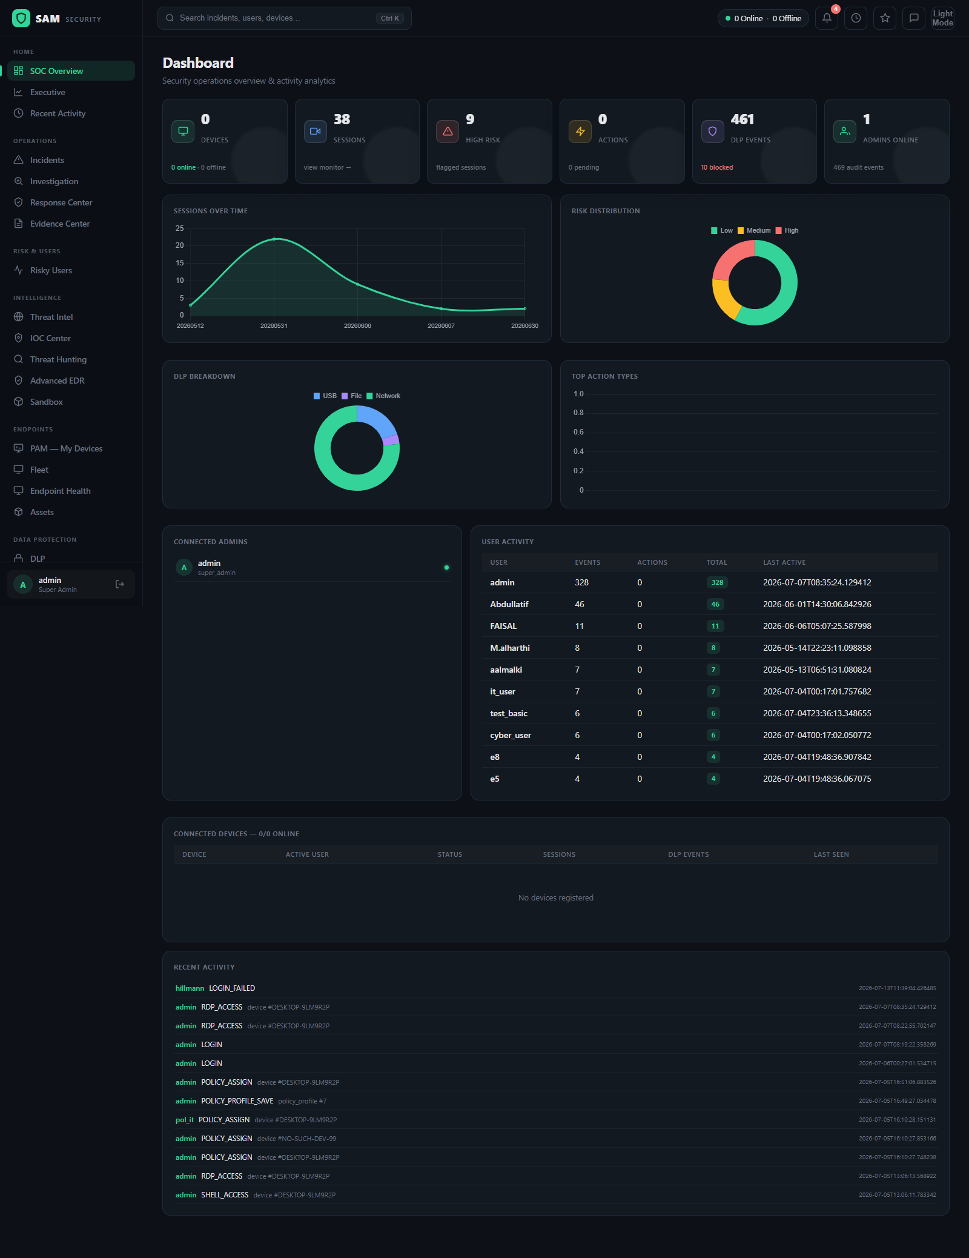Click the Actions lightning bolt icon
The width and height of the screenshot is (969, 1258).
[x=580, y=131]
